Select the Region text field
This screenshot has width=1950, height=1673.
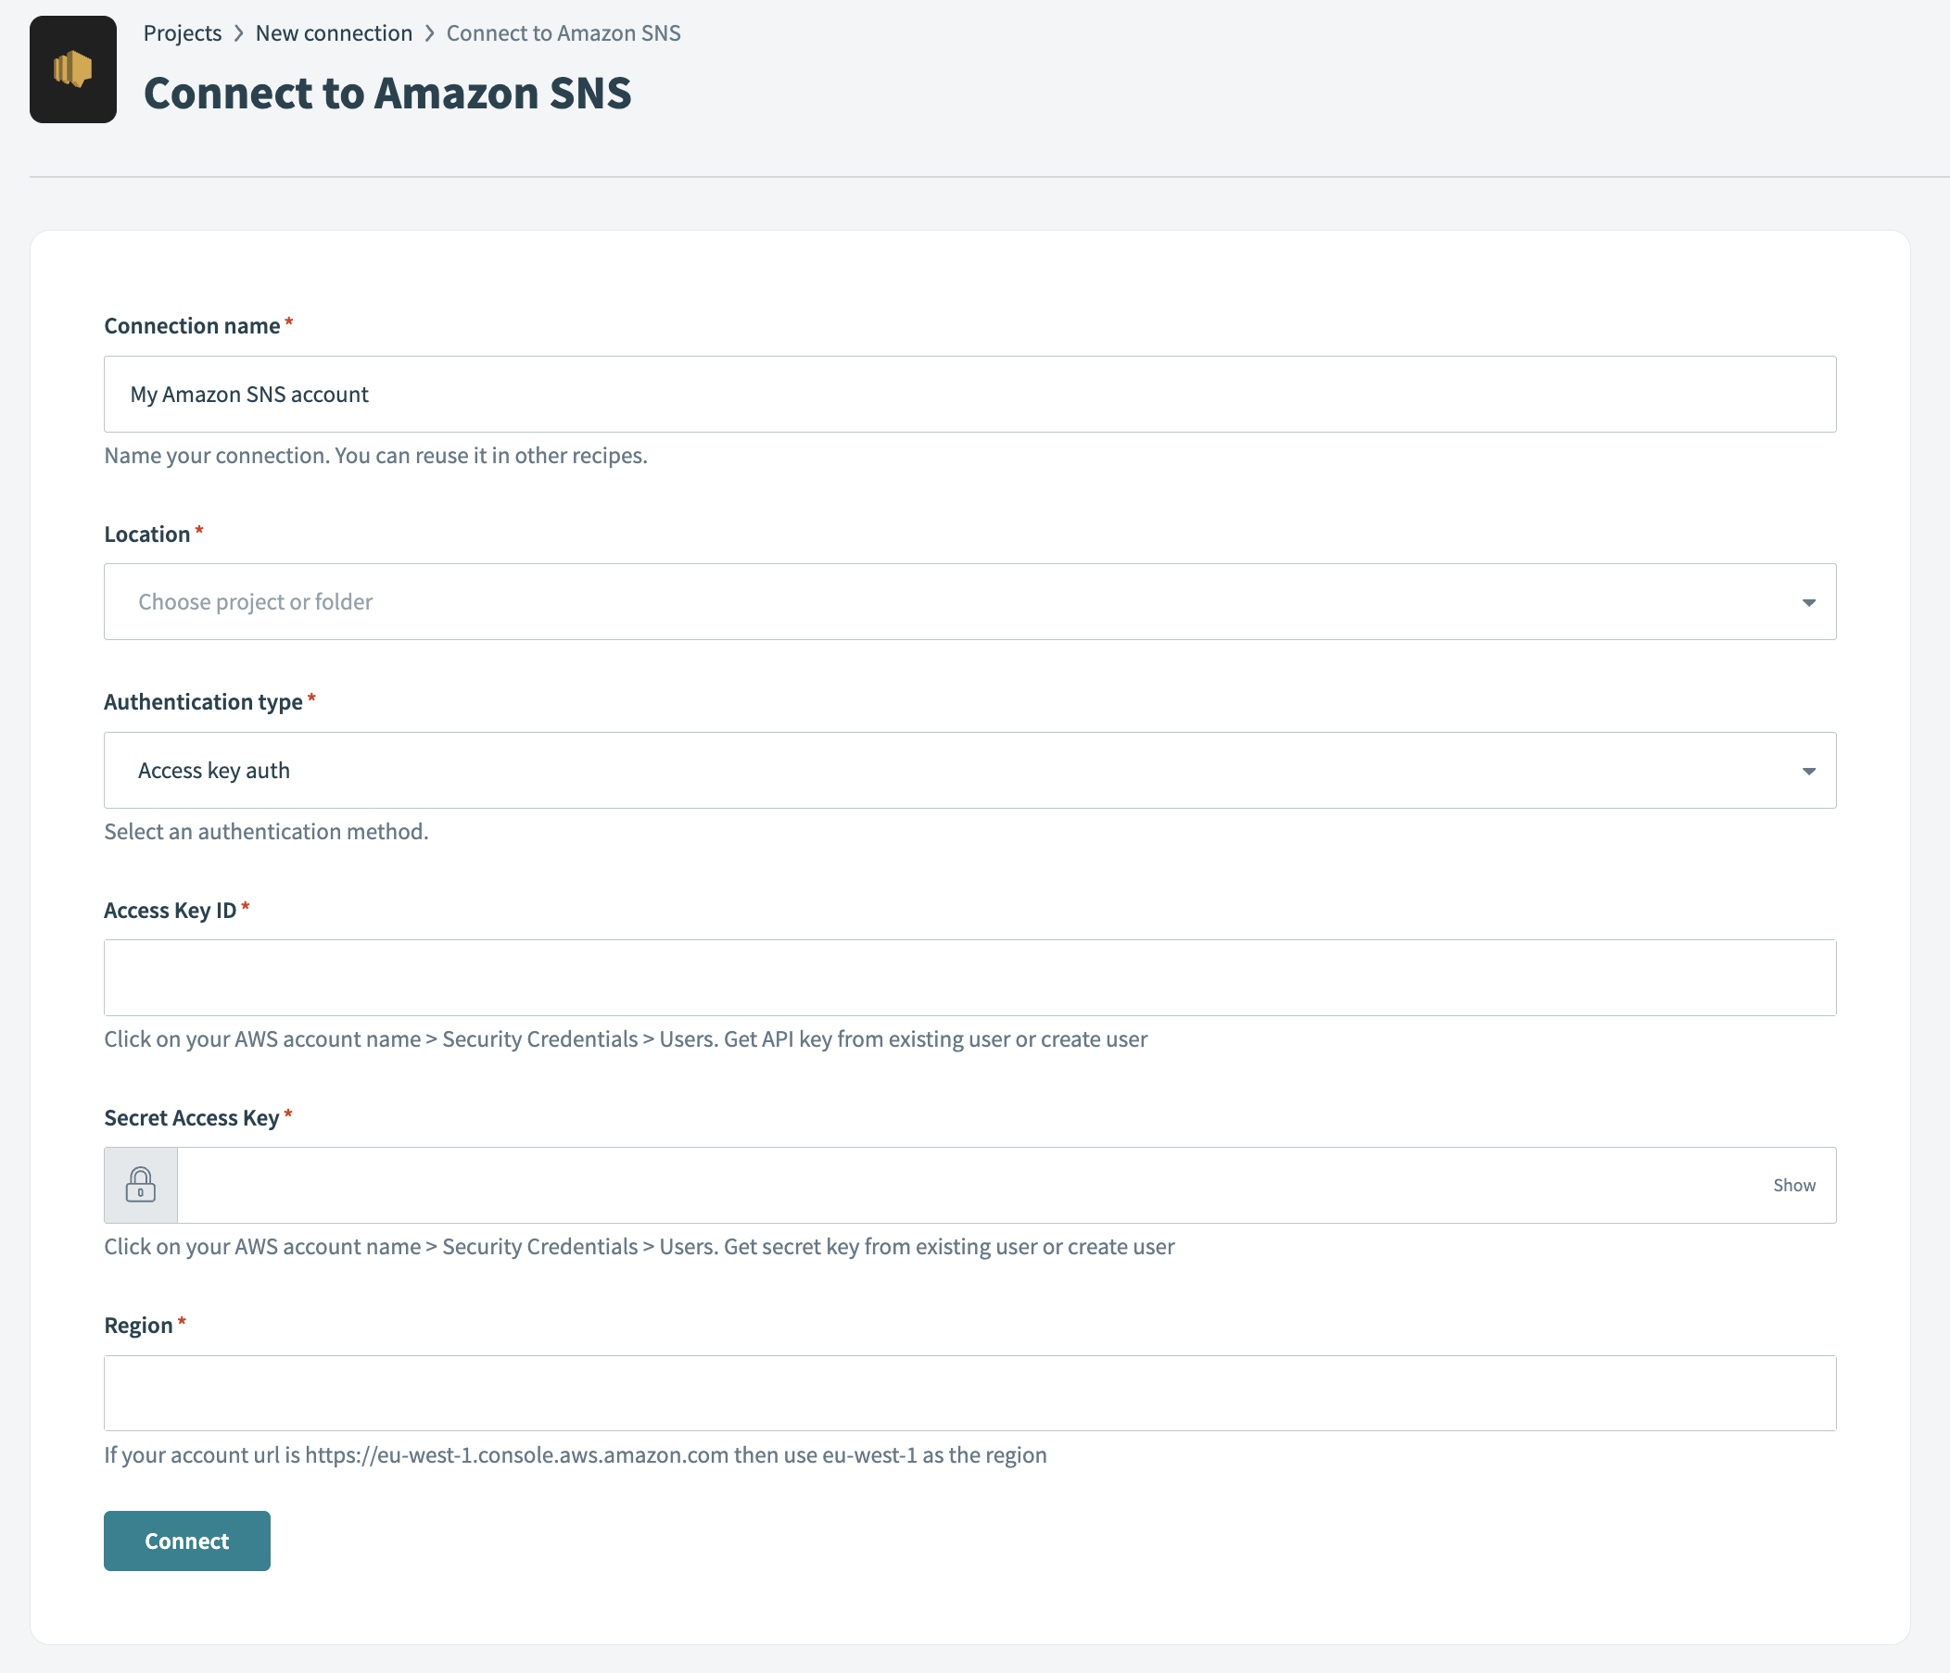[969, 1392]
